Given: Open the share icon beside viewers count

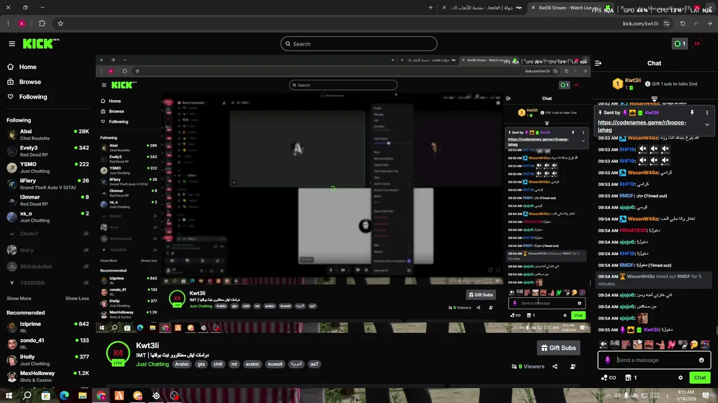Looking at the screenshot, I should point(555,367).
